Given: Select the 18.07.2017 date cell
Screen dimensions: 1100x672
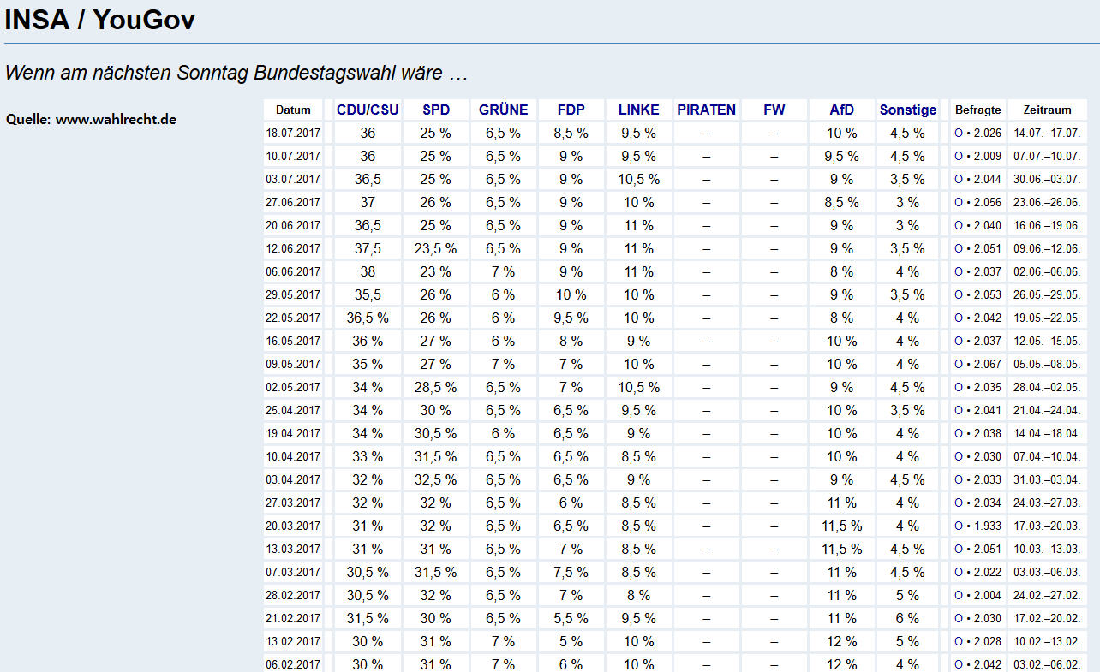Looking at the screenshot, I should tap(293, 133).
